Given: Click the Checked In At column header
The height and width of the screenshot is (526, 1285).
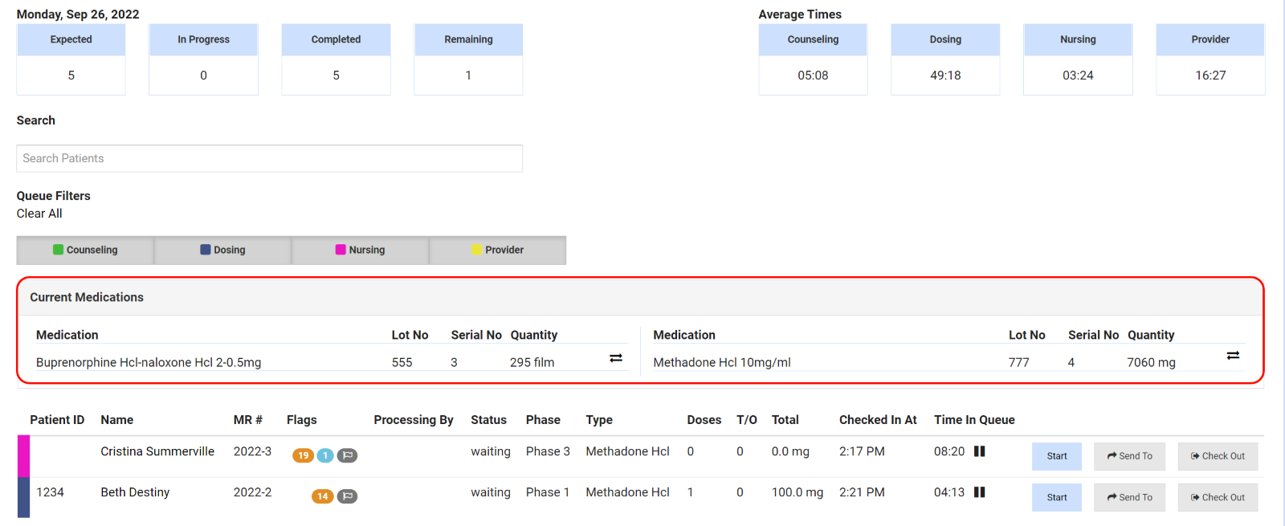Looking at the screenshot, I should 878,420.
